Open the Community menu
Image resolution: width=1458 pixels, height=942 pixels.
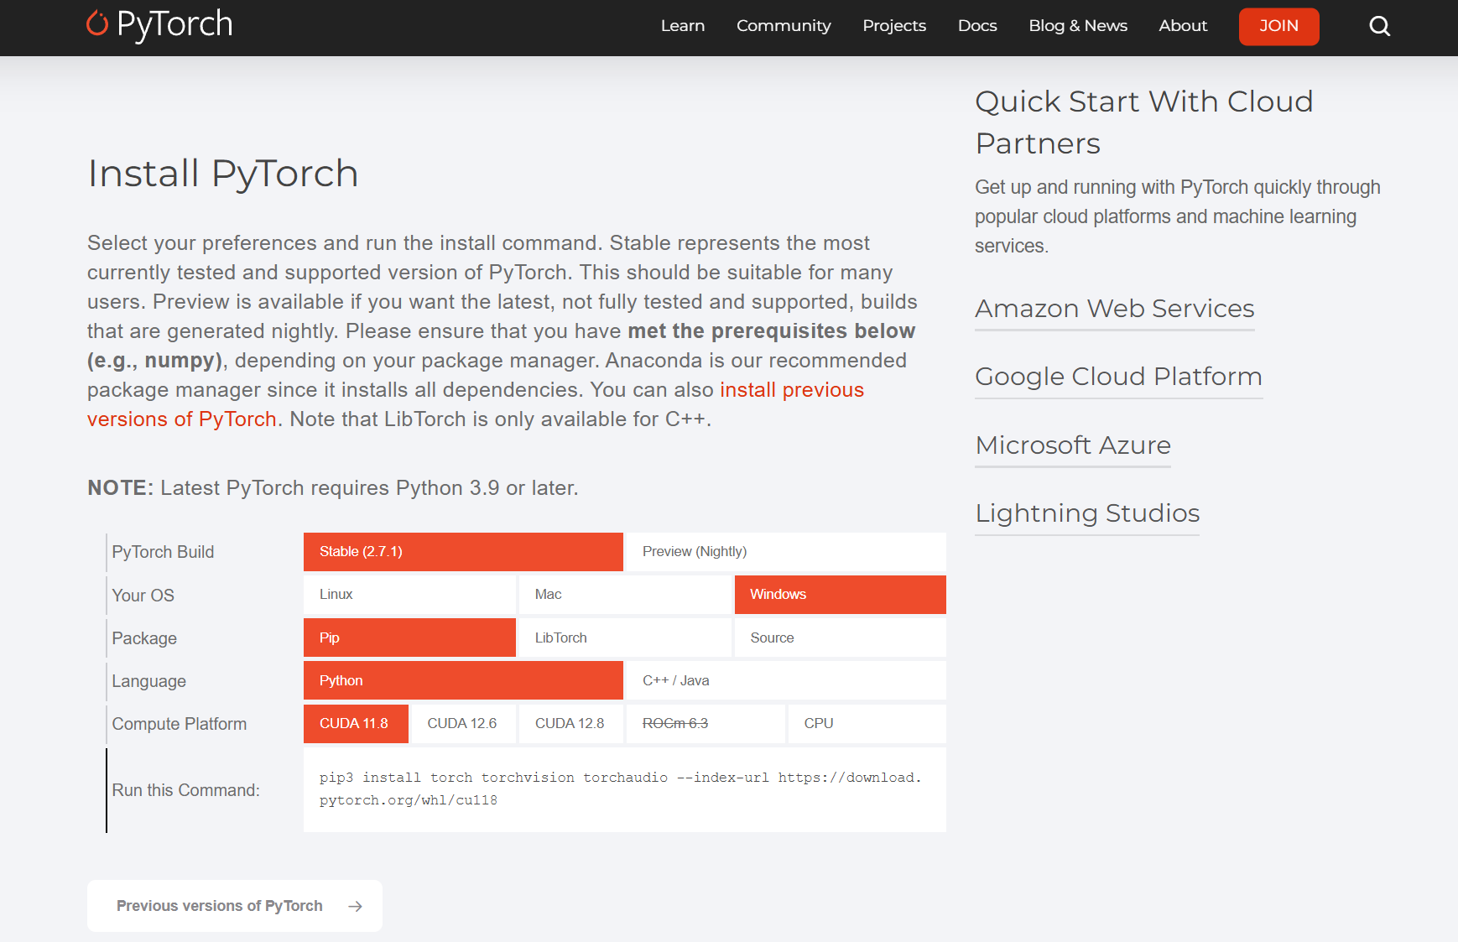click(784, 26)
